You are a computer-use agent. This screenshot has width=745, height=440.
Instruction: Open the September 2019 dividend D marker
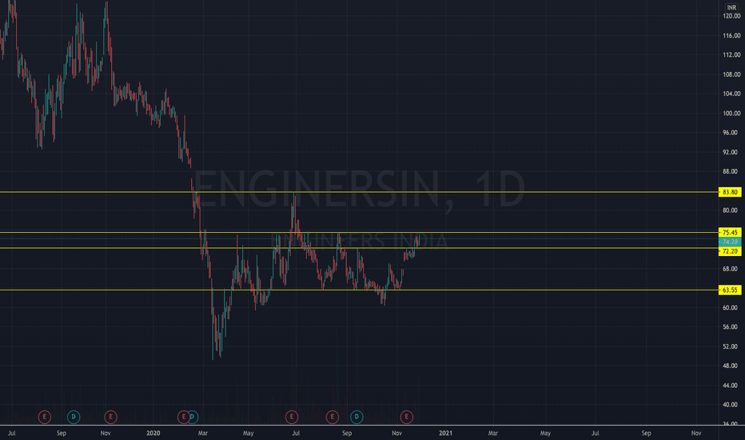74,417
